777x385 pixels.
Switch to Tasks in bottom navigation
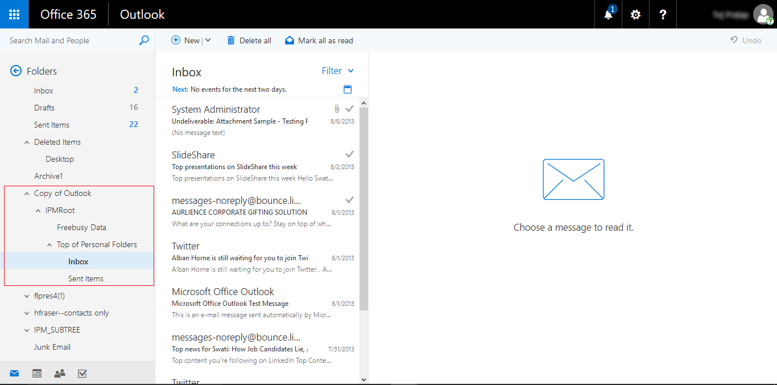[x=82, y=374]
